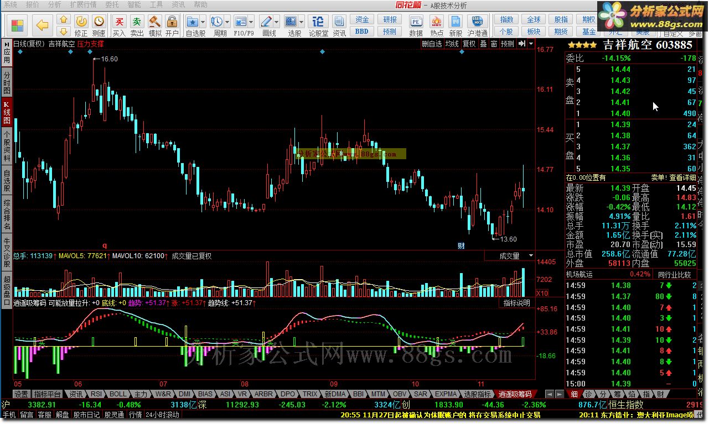Open the 沪港通 SSE-HKE icon
709x424 pixels.
point(477,22)
